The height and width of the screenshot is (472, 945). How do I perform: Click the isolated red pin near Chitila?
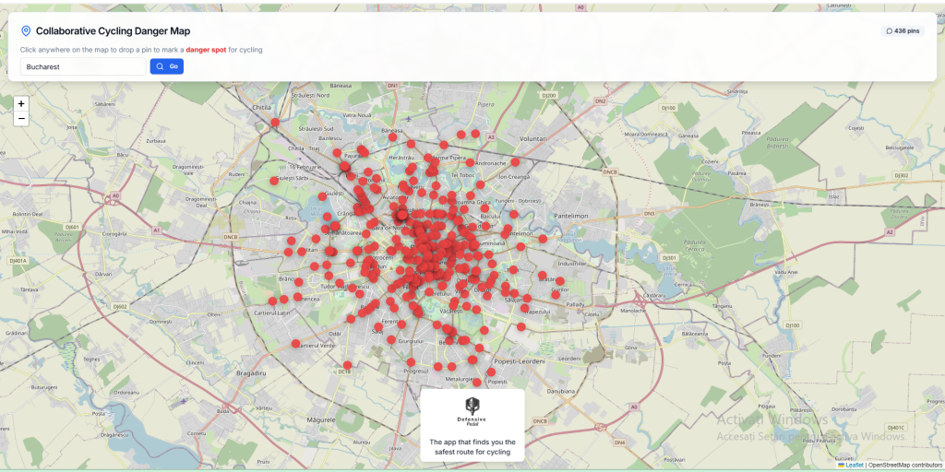(275, 122)
